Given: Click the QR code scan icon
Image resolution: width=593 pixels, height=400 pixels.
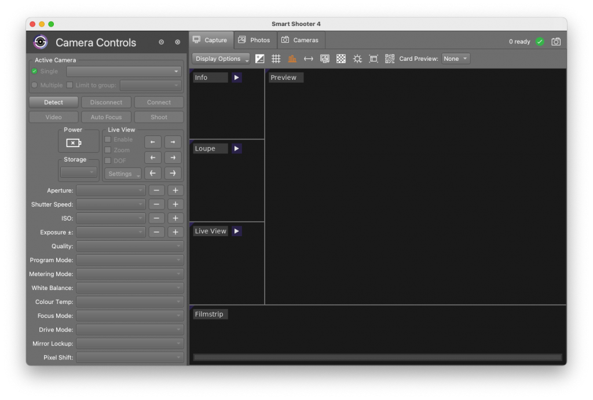Looking at the screenshot, I should pos(390,58).
